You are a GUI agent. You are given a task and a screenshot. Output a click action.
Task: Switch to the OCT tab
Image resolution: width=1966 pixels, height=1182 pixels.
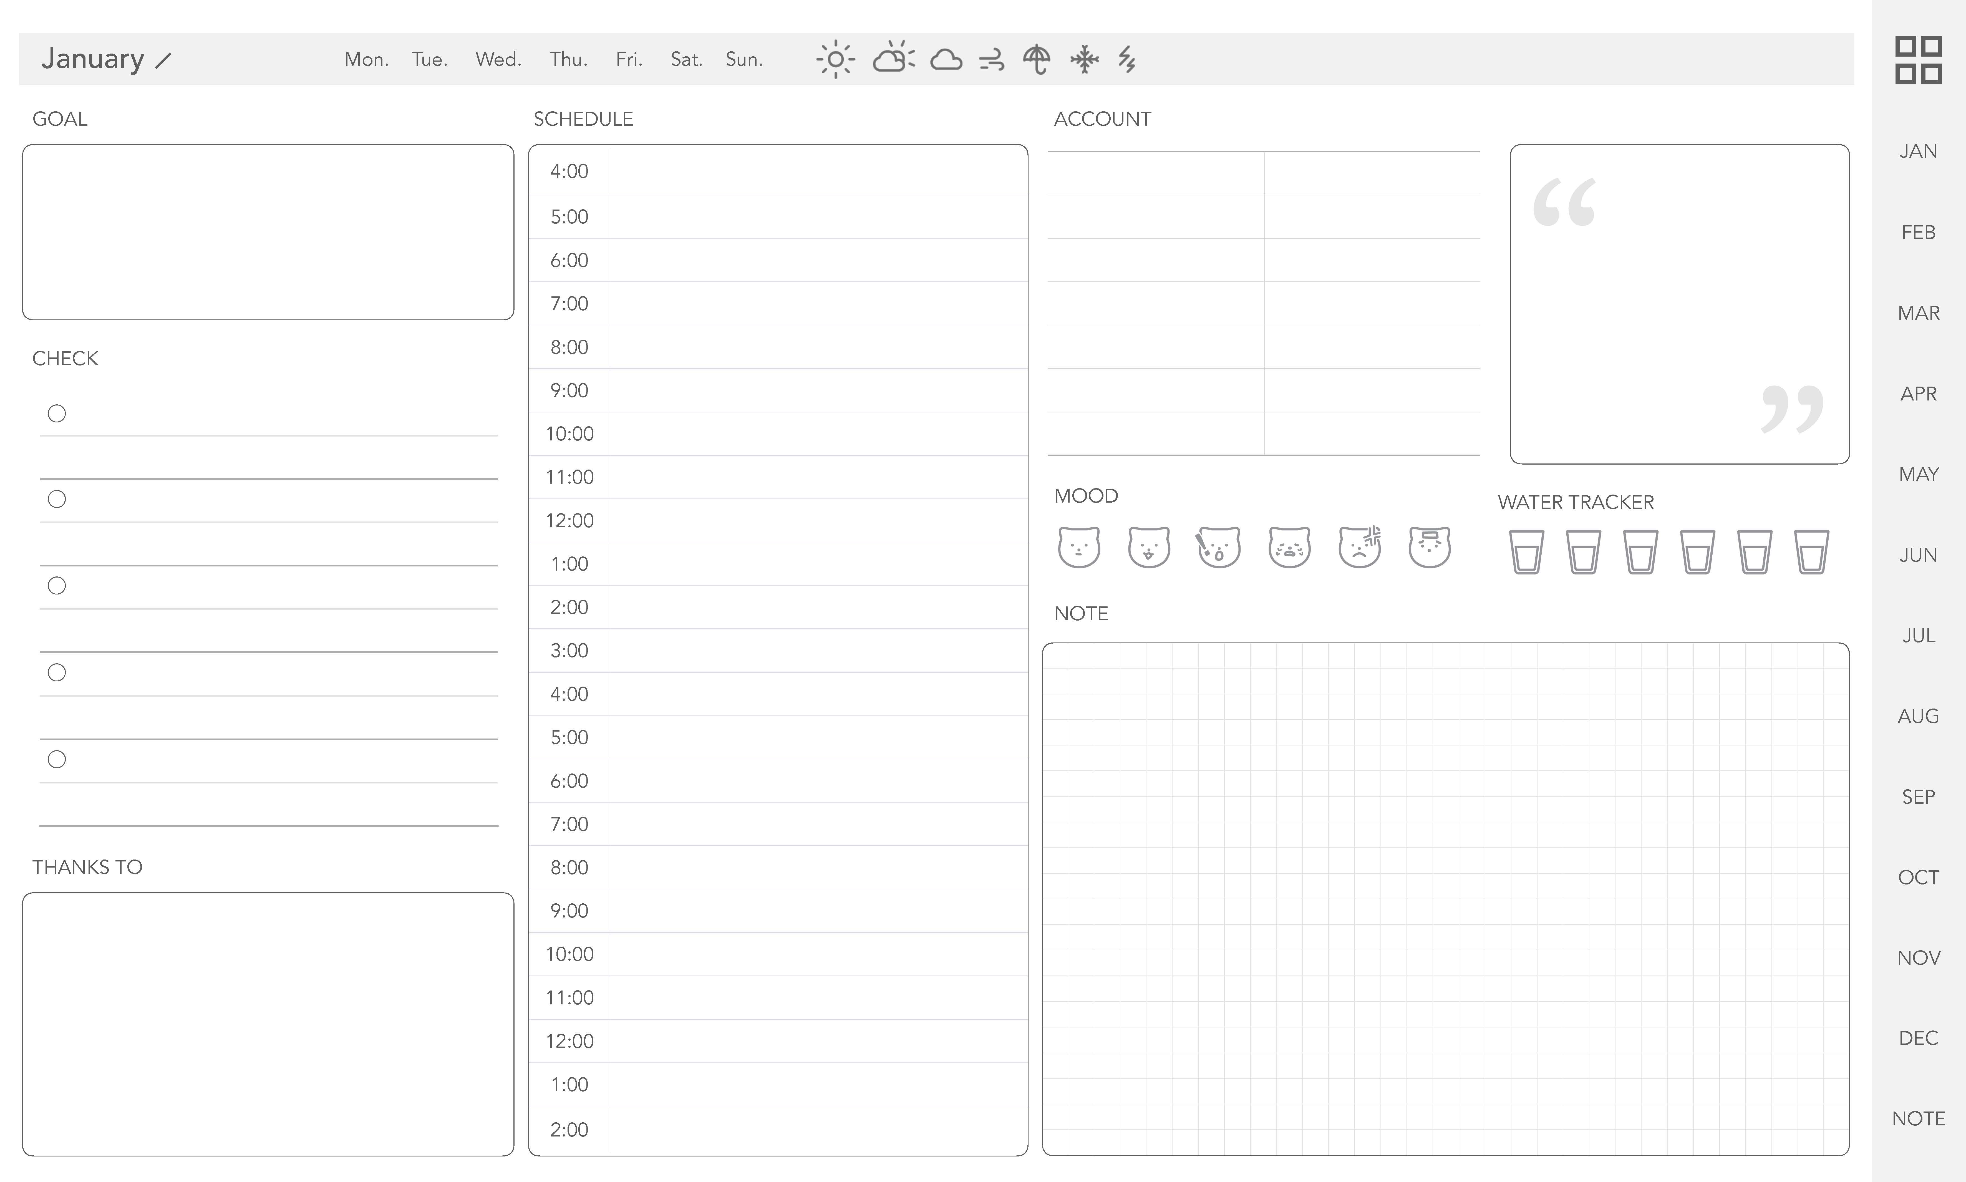[1918, 878]
